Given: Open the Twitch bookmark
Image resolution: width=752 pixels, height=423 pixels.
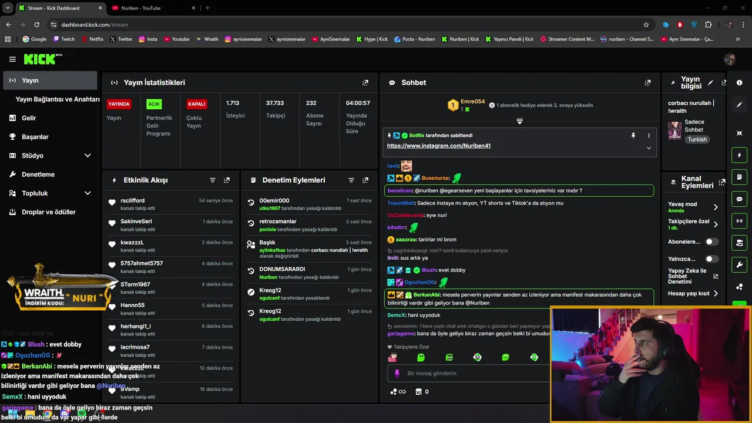Looking at the screenshot, I should (64, 39).
